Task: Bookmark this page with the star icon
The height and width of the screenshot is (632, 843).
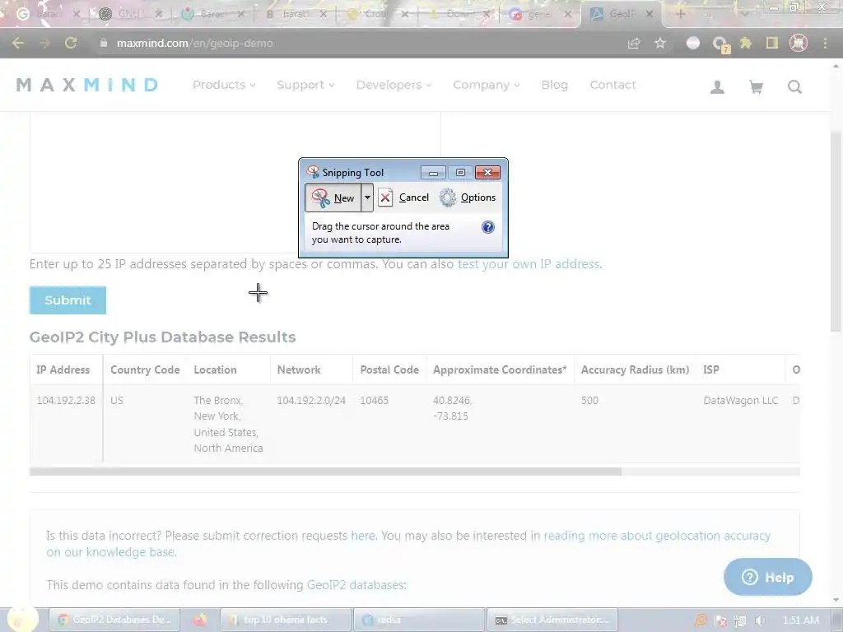Action: tap(660, 43)
